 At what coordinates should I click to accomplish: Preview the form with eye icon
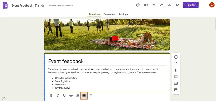coord(146,5)
